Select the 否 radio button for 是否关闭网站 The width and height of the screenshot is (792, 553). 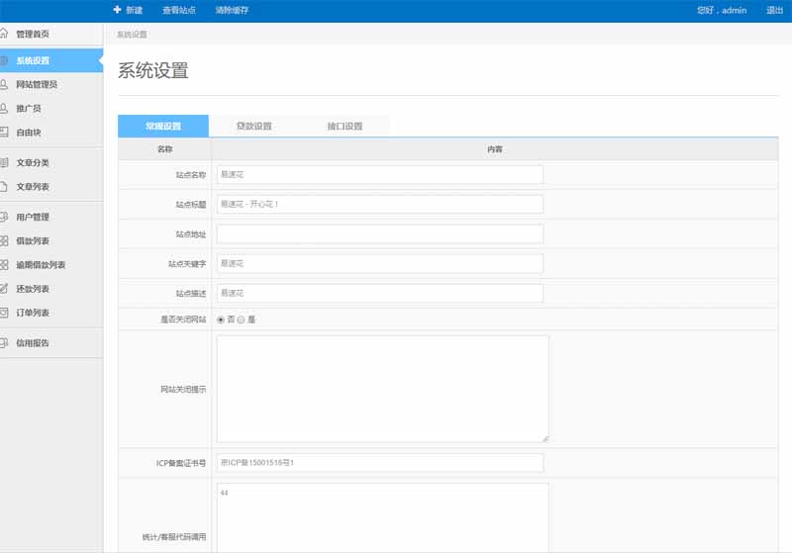tap(221, 320)
